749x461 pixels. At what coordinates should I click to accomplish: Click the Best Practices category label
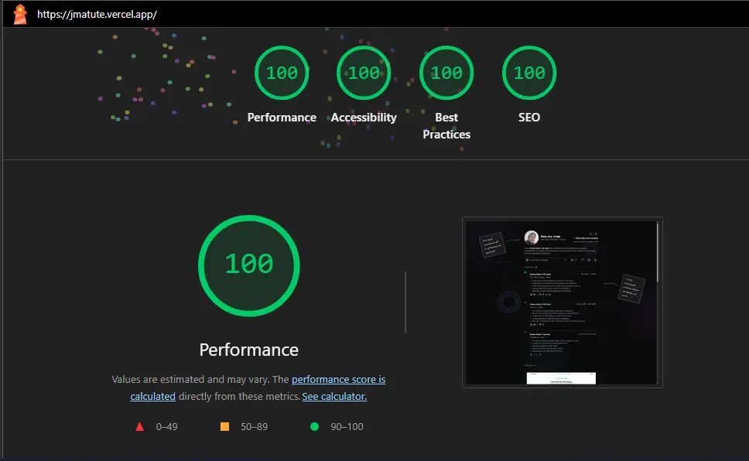tap(446, 125)
